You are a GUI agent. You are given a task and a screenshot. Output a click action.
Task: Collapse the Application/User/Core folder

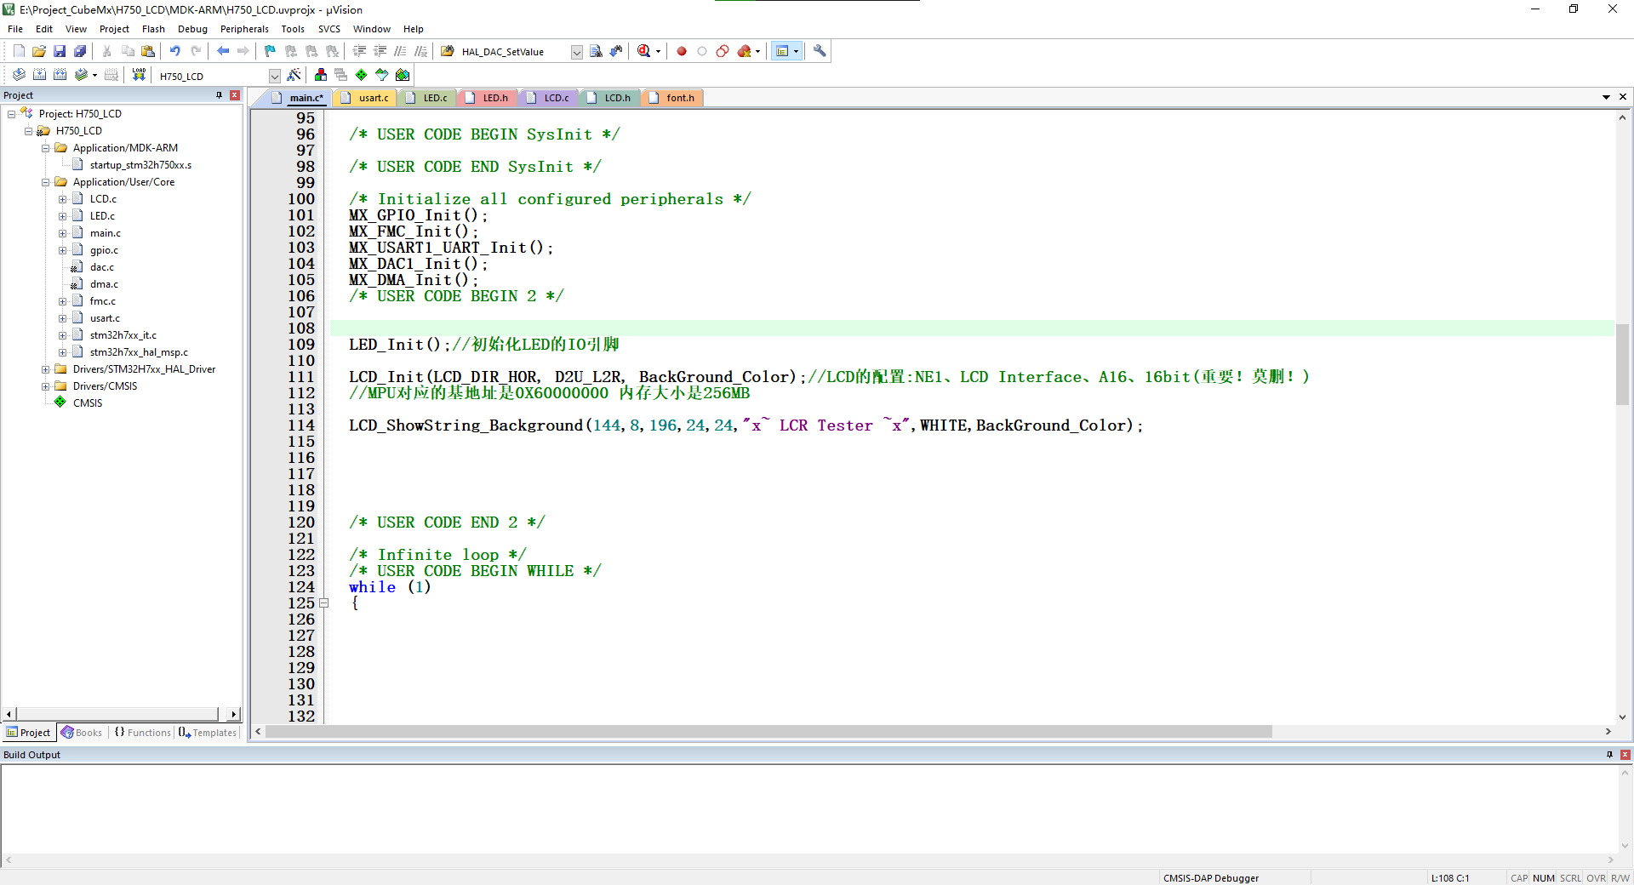coord(45,182)
